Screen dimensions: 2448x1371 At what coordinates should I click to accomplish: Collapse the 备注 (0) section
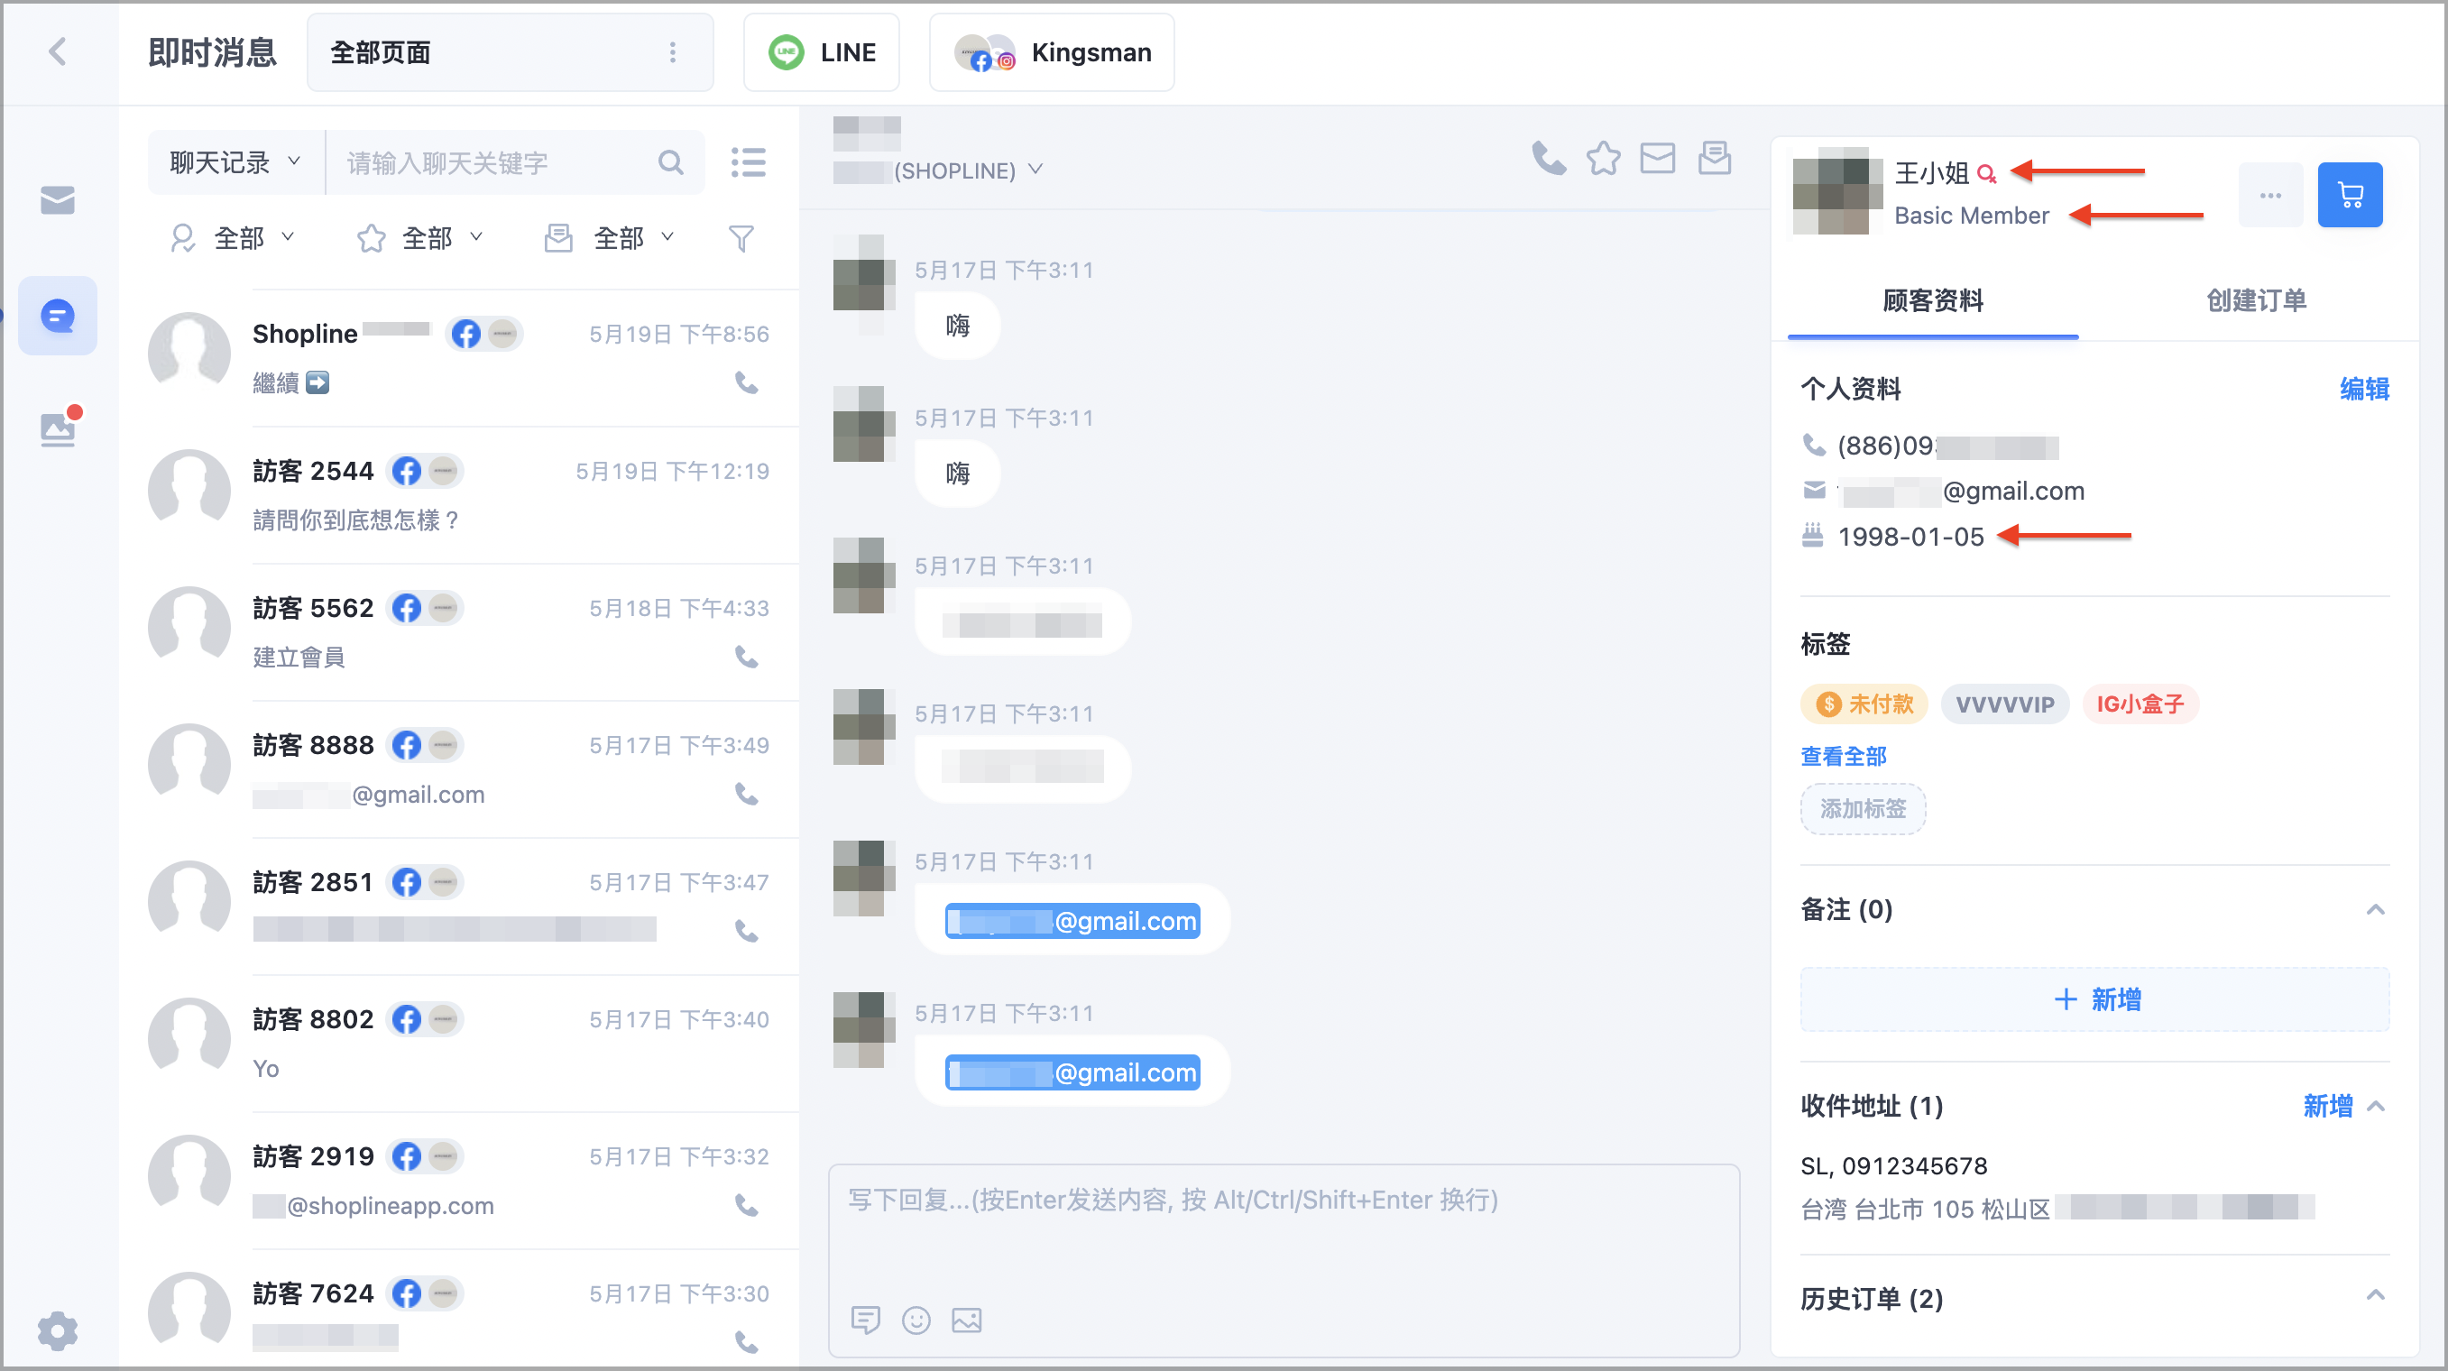click(x=2375, y=909)
